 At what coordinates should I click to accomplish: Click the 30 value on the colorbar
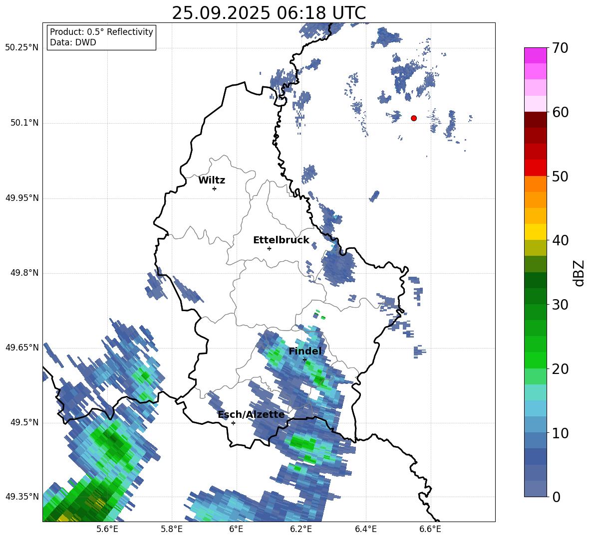(x=560, y=305)
